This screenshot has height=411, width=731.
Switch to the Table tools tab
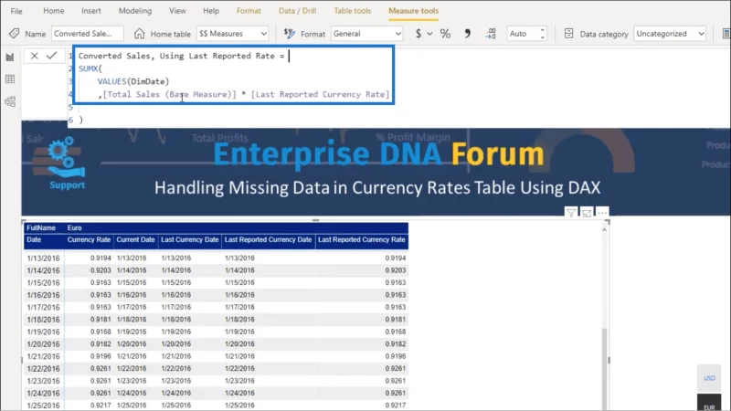click(x=353, y=11)
